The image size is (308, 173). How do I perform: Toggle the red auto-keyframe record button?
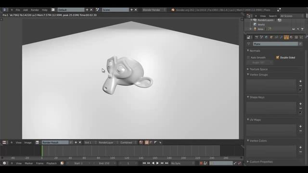coord(201,163)
